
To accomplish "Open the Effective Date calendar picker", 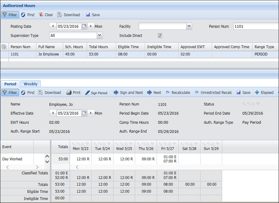I will (84, 113).
